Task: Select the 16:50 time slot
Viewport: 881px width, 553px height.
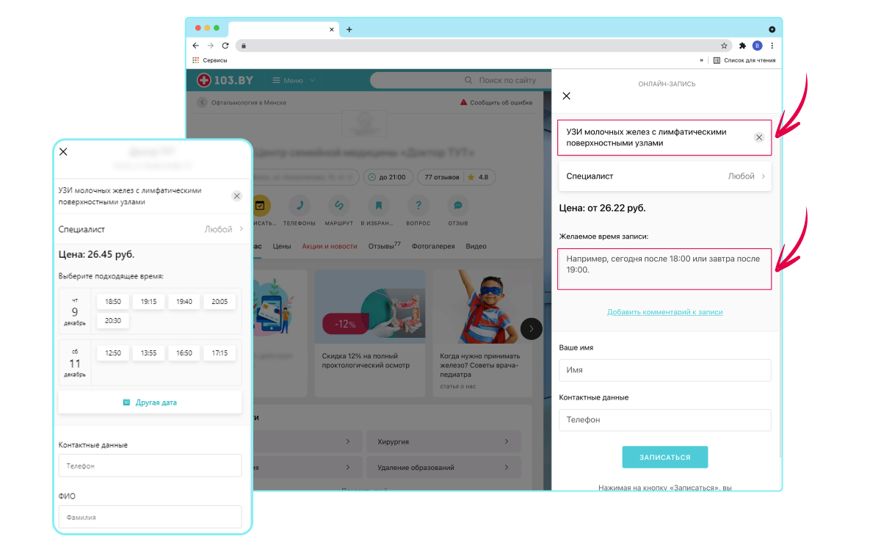Action: 184,353
